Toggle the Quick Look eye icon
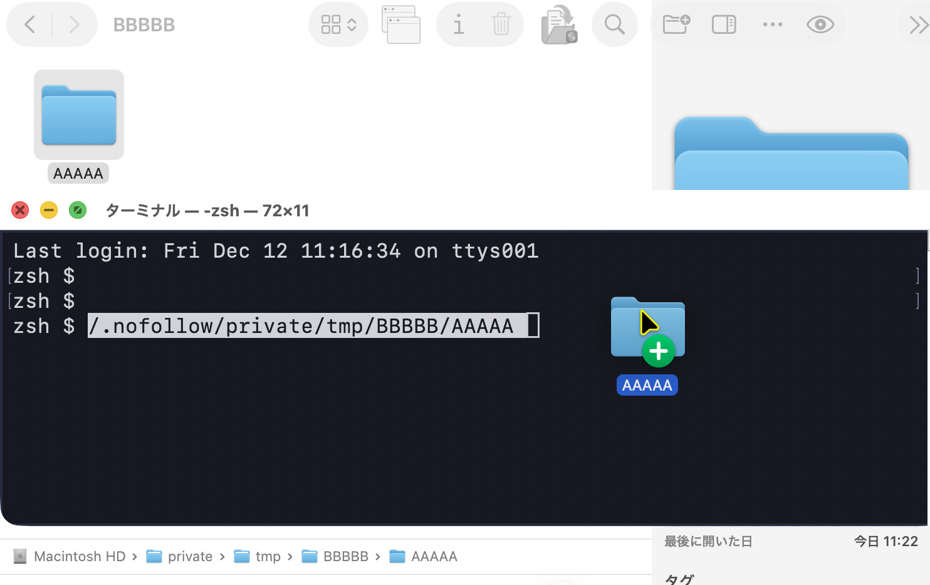 (820, 24)
